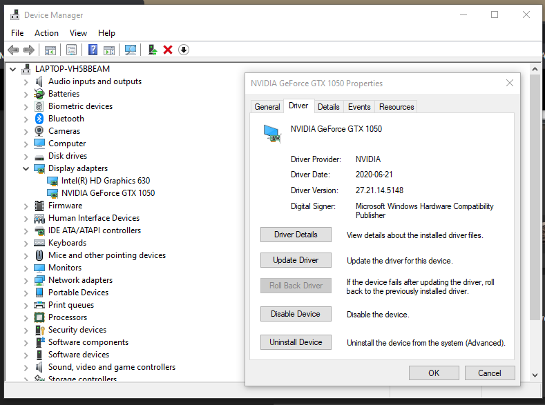The image size is (545, 405).
Task: Open the Help menu
Action: pos(106,33)
